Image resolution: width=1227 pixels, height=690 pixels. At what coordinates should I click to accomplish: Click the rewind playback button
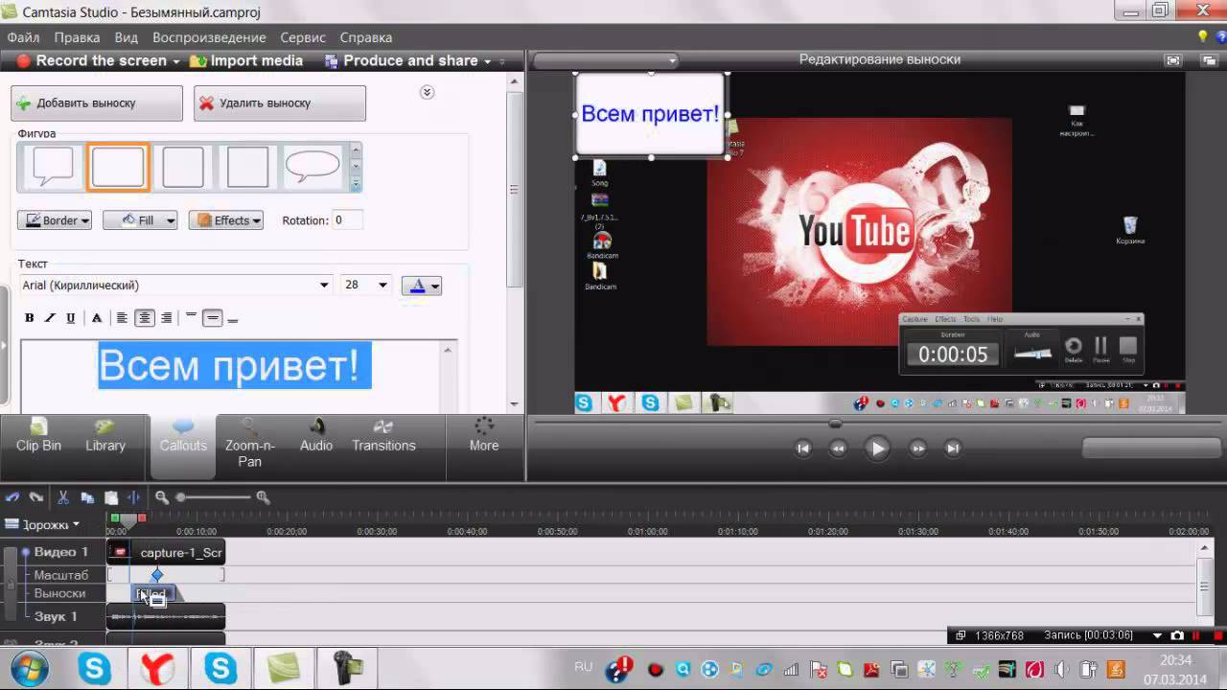[838, 448]
